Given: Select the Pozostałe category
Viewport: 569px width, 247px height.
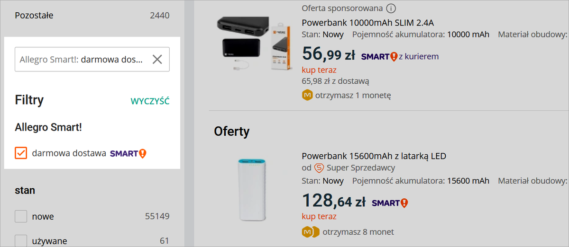Looking at the screenshot, I should tap(34, 16).
